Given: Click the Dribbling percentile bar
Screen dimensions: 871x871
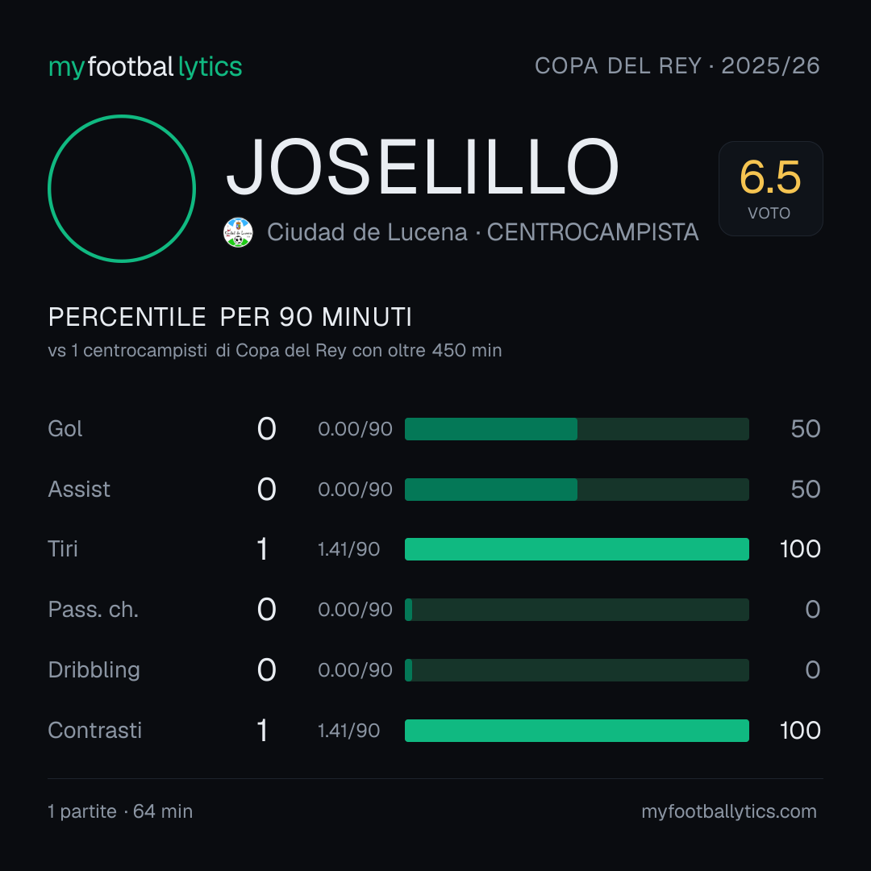Looking at the screenshot, I should [577, 670].
